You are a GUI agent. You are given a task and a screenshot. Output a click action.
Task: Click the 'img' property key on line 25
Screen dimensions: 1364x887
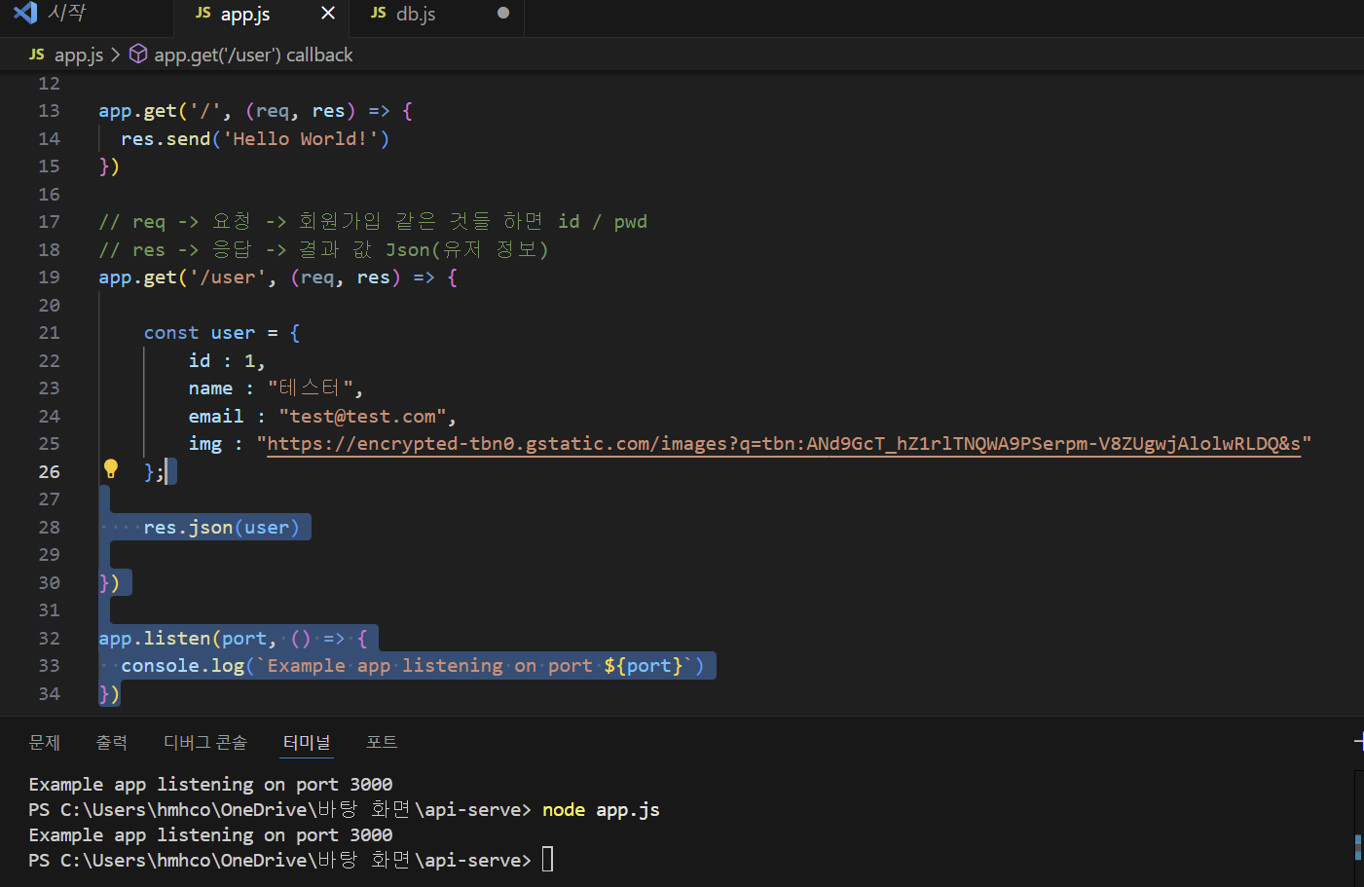205,444
